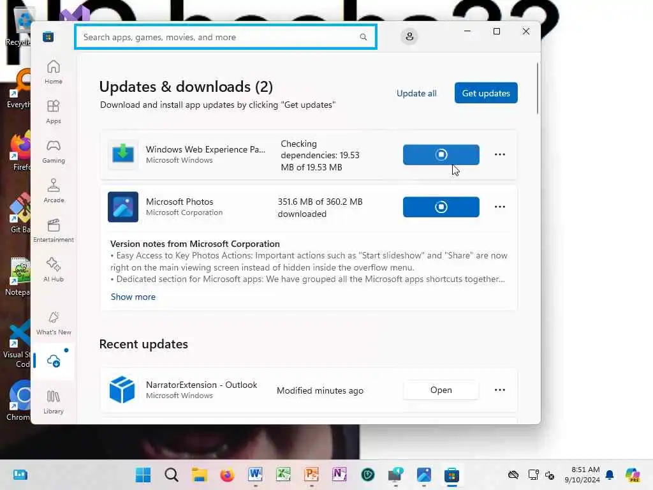Click the Notepad++ shortcut on the desktop

pyautogui.click(x=18, y=276)
